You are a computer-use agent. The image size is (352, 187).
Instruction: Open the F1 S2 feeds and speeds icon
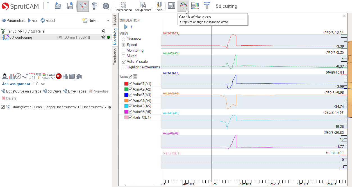[45, 76]
